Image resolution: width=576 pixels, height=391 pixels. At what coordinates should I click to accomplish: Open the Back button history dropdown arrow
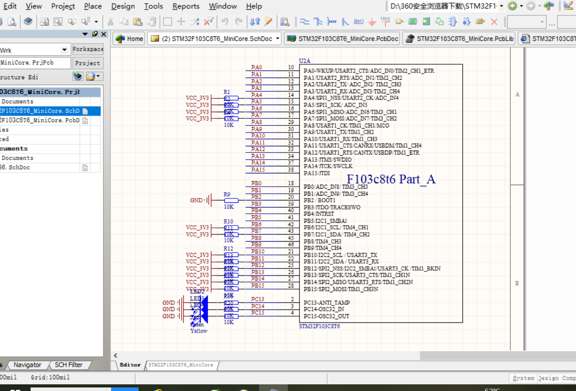click(x=521, y=6)
